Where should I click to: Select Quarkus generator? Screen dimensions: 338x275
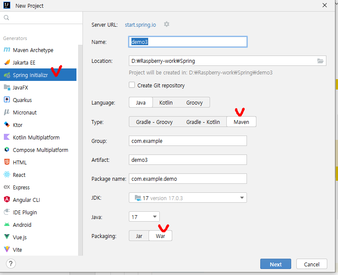pyautogui.click(x=38, y=100)
